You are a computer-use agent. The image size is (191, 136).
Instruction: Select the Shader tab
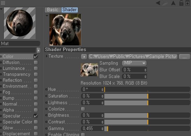69,10
